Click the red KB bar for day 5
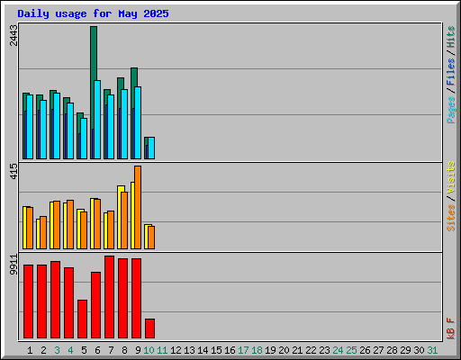 coord(83,319)
